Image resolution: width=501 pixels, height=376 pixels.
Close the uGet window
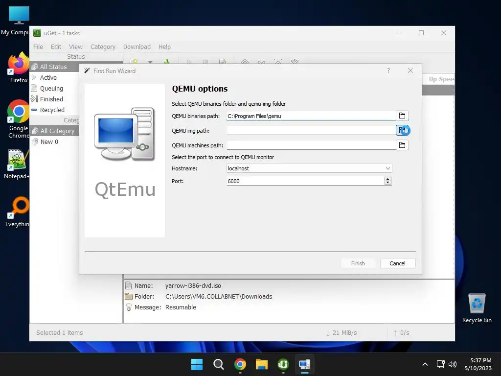[x=443, y=33]
